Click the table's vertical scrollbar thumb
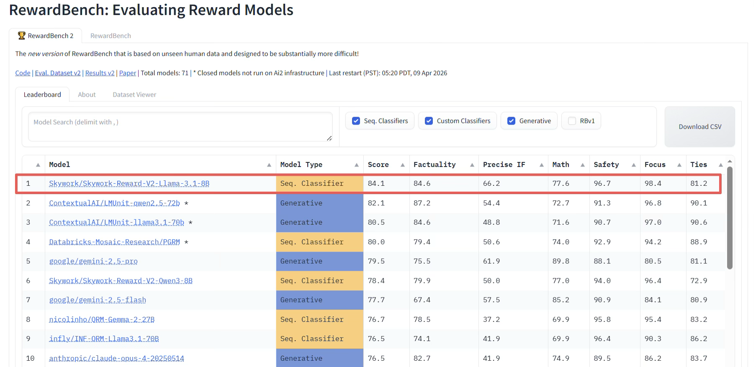The image size is (756, 367). click(x=730, y=218)
